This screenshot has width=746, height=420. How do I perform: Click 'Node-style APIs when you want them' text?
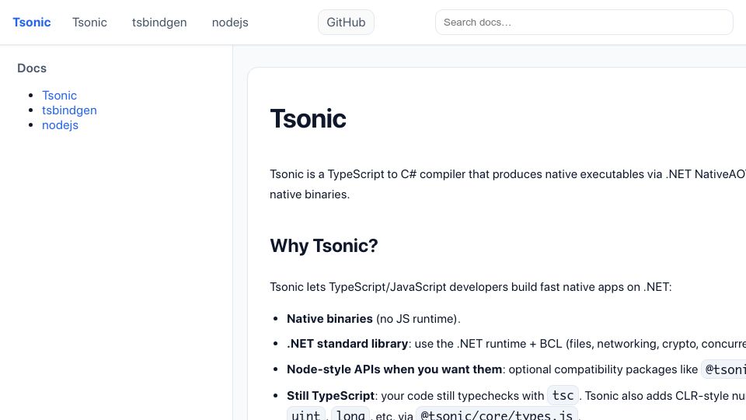pyautogui.click(x=395, y=369)
